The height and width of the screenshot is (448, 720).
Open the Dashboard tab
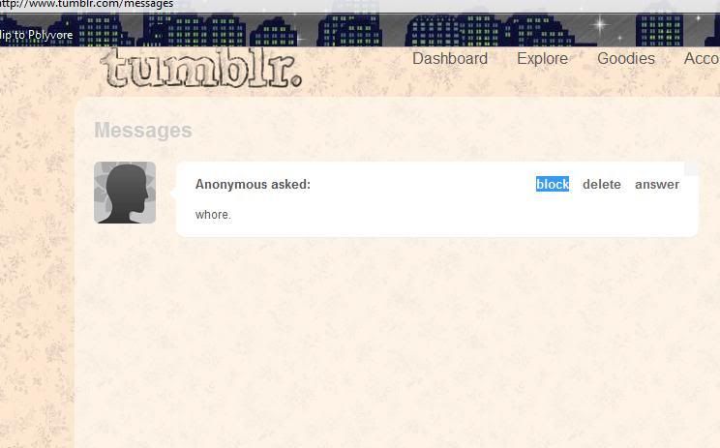point(450,59)
